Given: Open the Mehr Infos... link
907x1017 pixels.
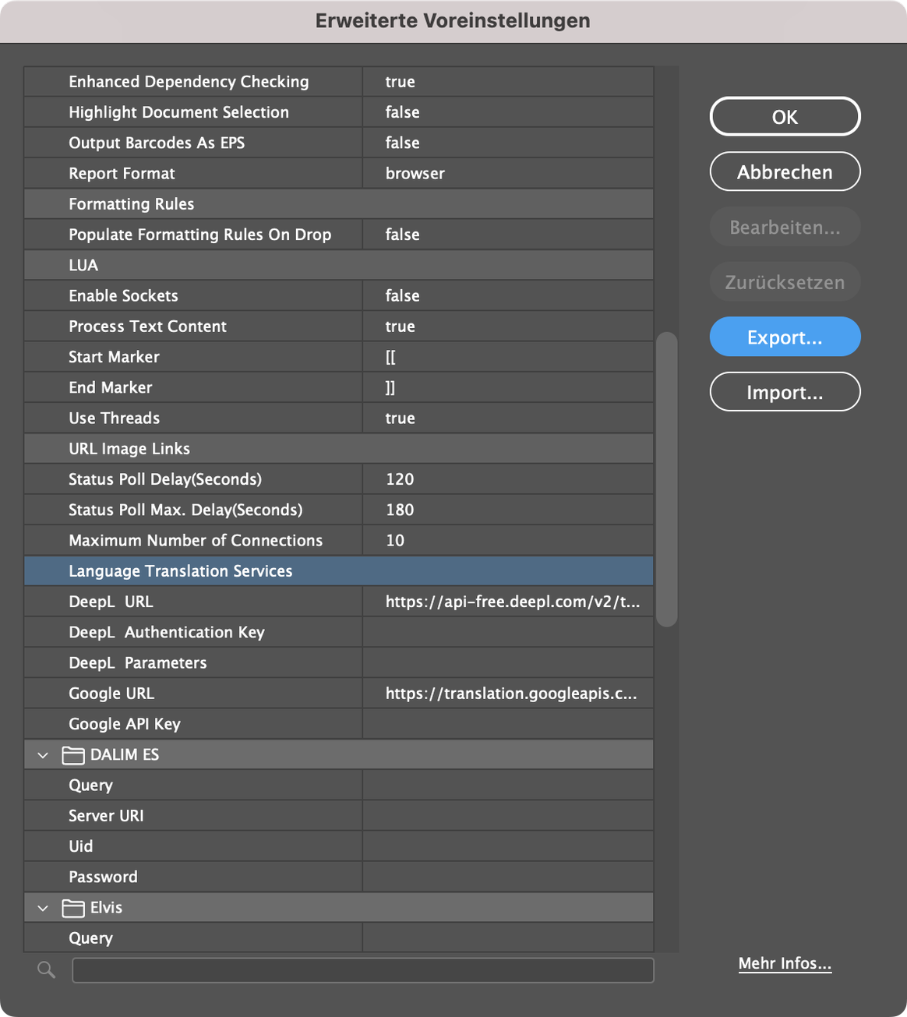Looking at the screenshot, I should point(785,963).
